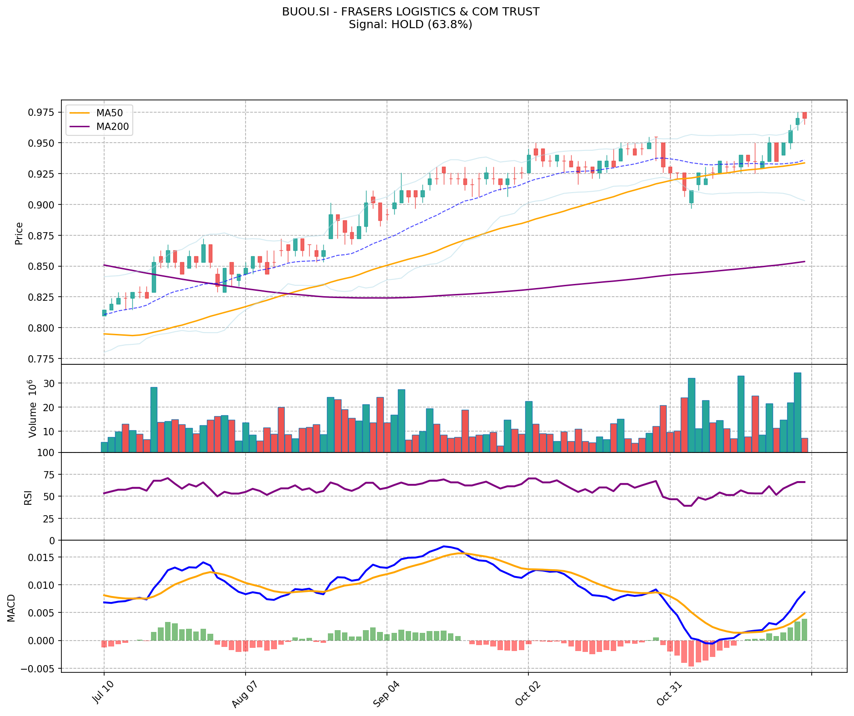This screenshot has width=854, height=716.
Task: Click the RSI y-axis label
Action: [x=28, y=497]
